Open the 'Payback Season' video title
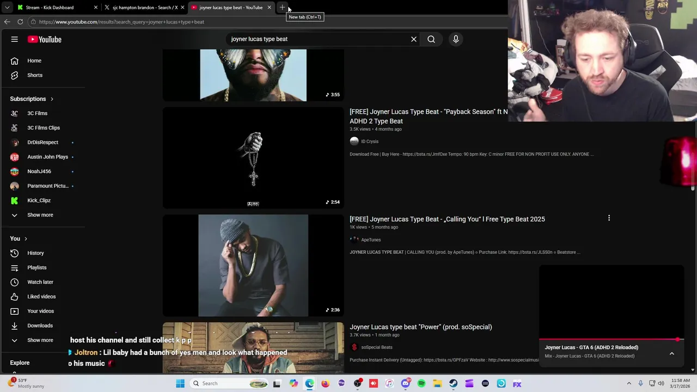 coord(429,117)
